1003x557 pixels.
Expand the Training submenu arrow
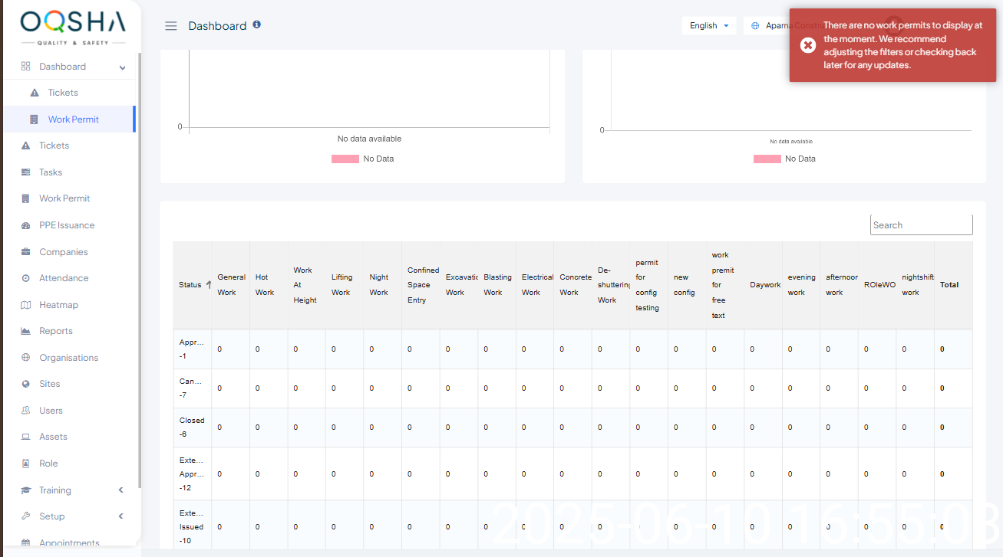120,490
